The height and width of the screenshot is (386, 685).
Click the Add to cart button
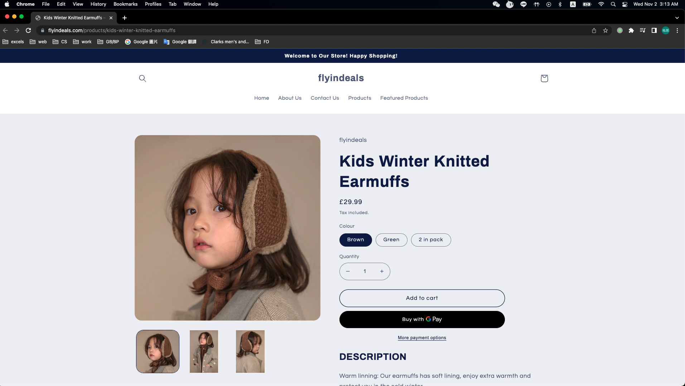click(x=422, y=298)
